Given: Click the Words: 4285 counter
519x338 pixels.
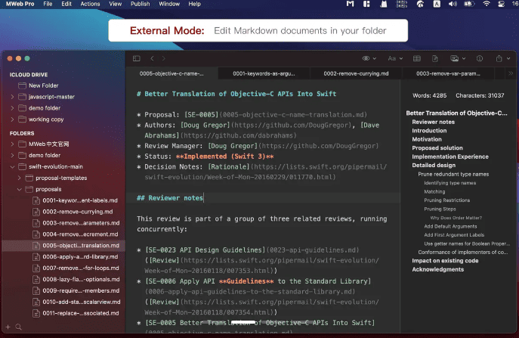Looking at the screenshot, I should coord(429,95).
